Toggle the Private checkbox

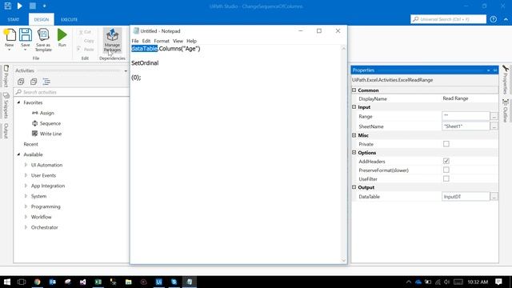tap(446, 144)
